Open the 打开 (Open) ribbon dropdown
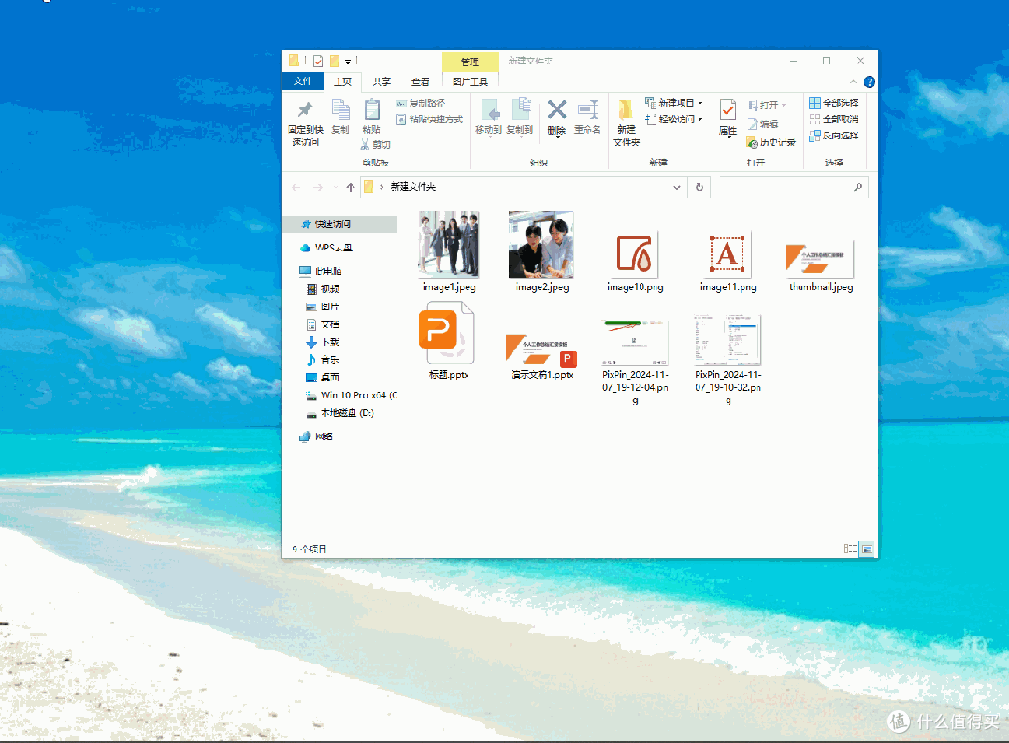Image resolution: width=1009 pixels, height=743 pixels. [x=767, y=105]
